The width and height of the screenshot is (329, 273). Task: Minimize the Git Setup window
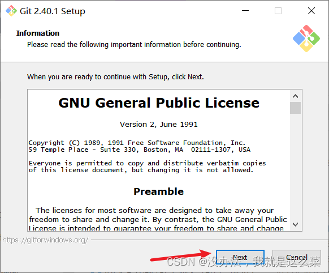245,11
